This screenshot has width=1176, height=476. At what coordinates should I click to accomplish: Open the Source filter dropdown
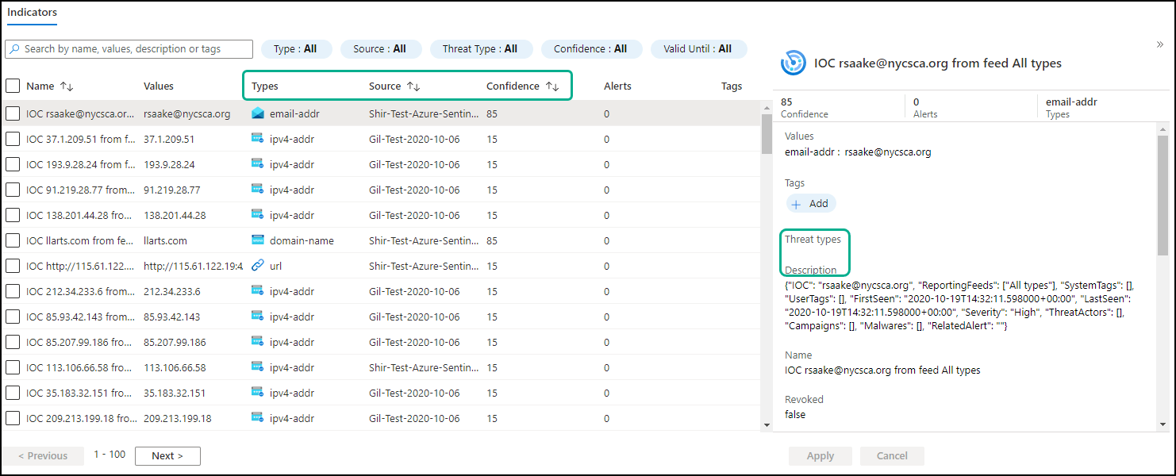pyautogui.click(x=380, y=49)
